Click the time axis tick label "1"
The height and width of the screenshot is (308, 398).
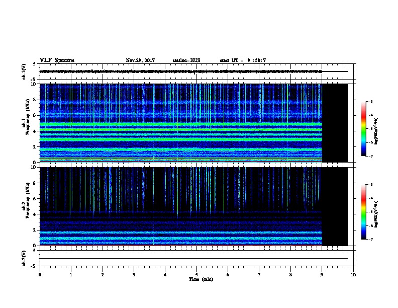[x=71, y=274]
